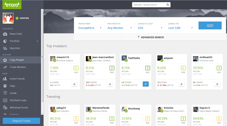Click the search magnifier icon
Image resolution: width=227 pixels, height=126 pixels.
click(168, 5)
